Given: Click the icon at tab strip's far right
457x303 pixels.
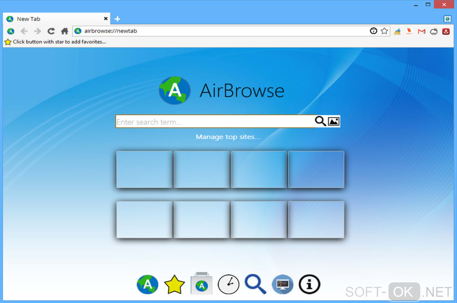Looking at the screenshot, I should pyautogui.click(x=448, y=19).
